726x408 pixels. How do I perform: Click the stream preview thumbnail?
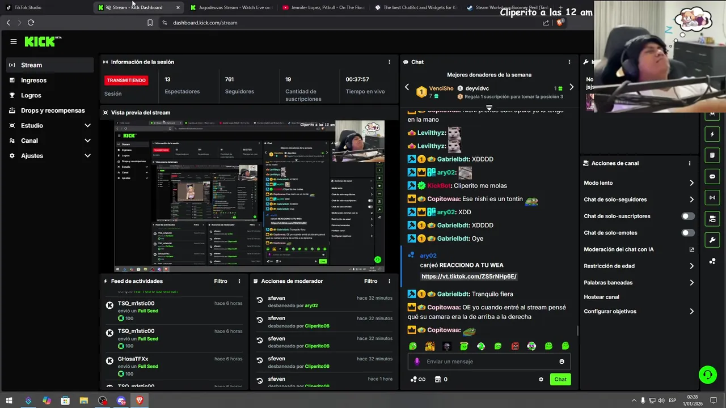pyautogui.click(x=250, y=196)
